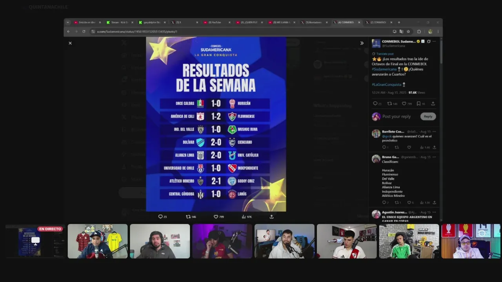The image size is (502, 282).
Task: Bookmark the page with the star icon
Action: (408, 32)
